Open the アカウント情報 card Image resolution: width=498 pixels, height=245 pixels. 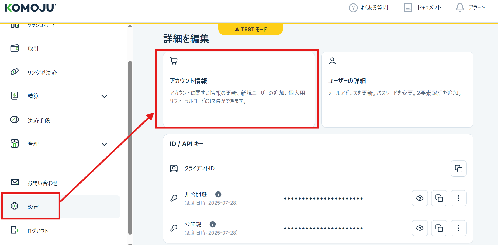coord(239,89)
